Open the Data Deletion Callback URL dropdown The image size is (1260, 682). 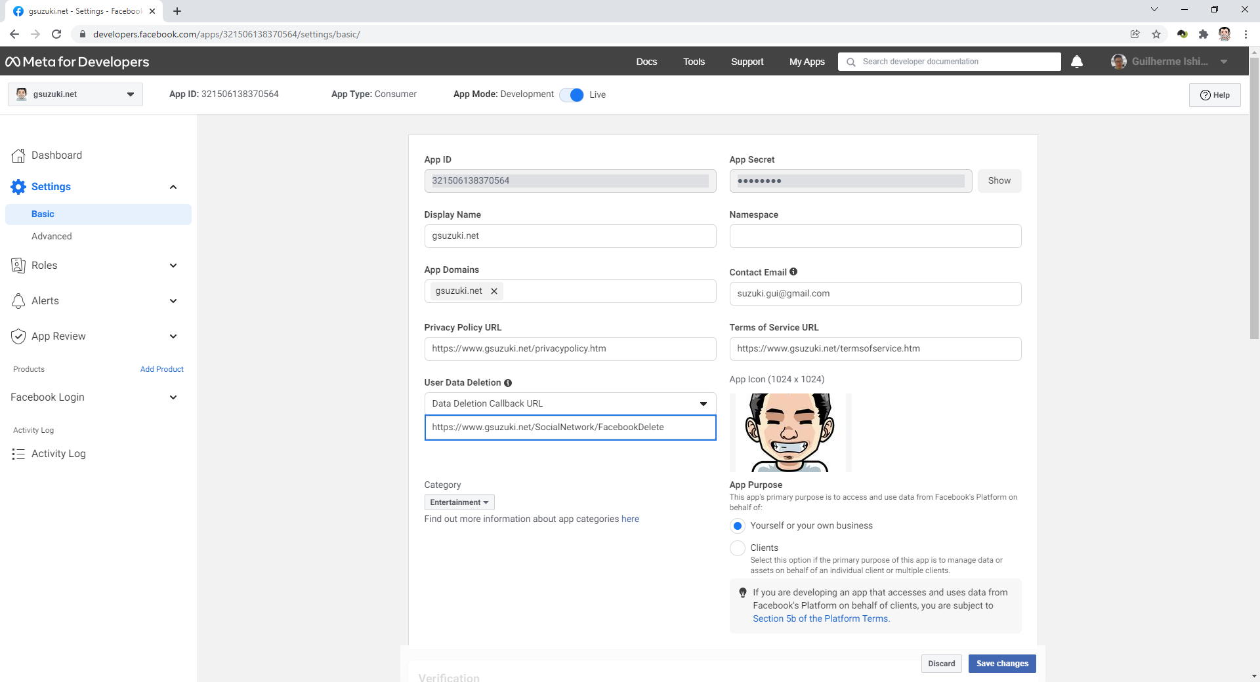click(570, 404)
